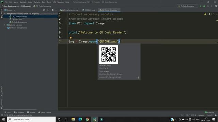The width and height of the screenshot is (218, 122).
Task: Click Python Bootcamp 2021 breadcrumb in navigation bar
Action: [x=16, y=6]
